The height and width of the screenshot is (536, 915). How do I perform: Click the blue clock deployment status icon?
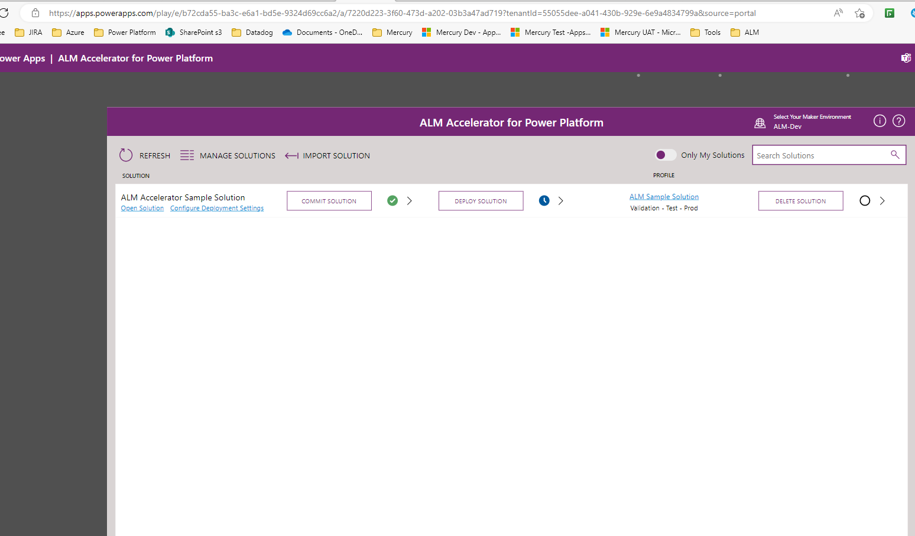[544, 200]
